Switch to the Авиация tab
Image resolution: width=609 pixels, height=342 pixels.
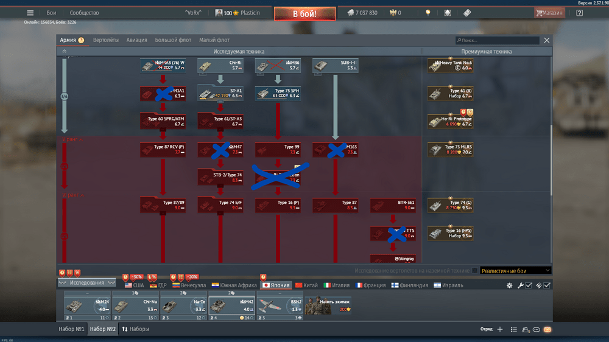(136, 40)
